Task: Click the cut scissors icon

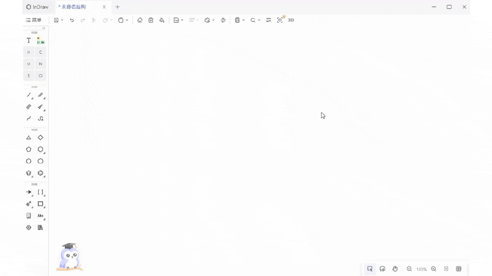Action: 94,20
